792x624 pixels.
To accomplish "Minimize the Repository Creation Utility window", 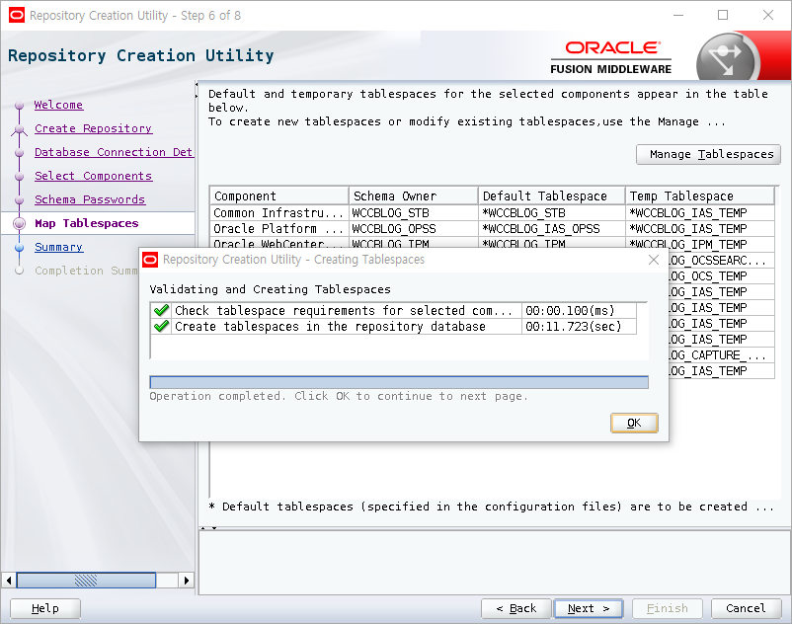I will pyautogui.click(x=678, y=15).
